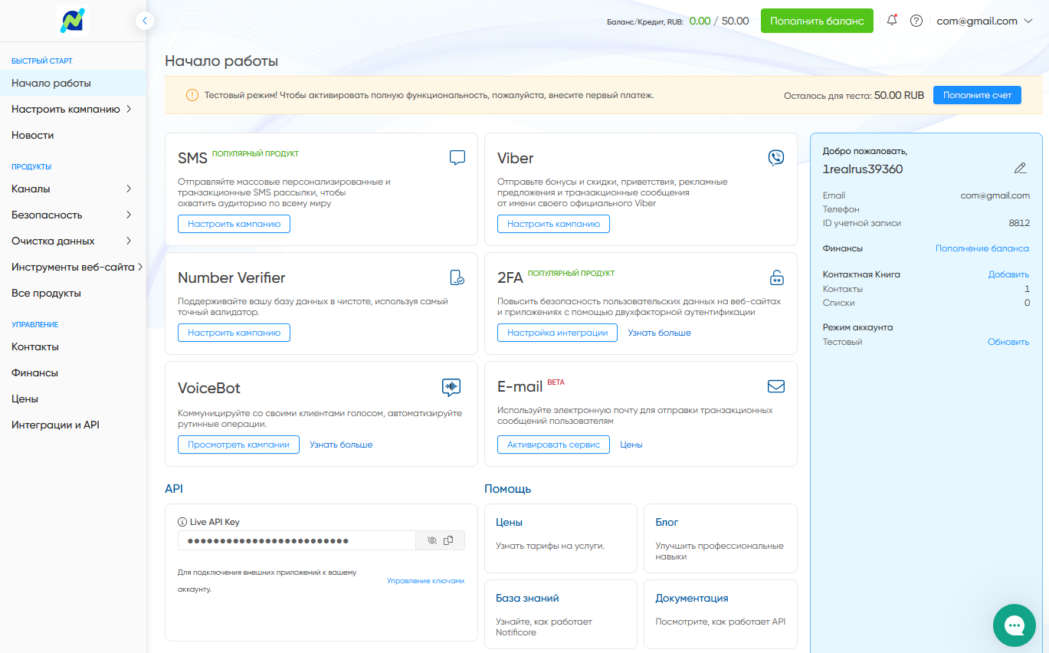This screenshot has width=1049, height=653.
Task: Click Просмотреть кампании for VoiceBot
Action: (238, 445)
